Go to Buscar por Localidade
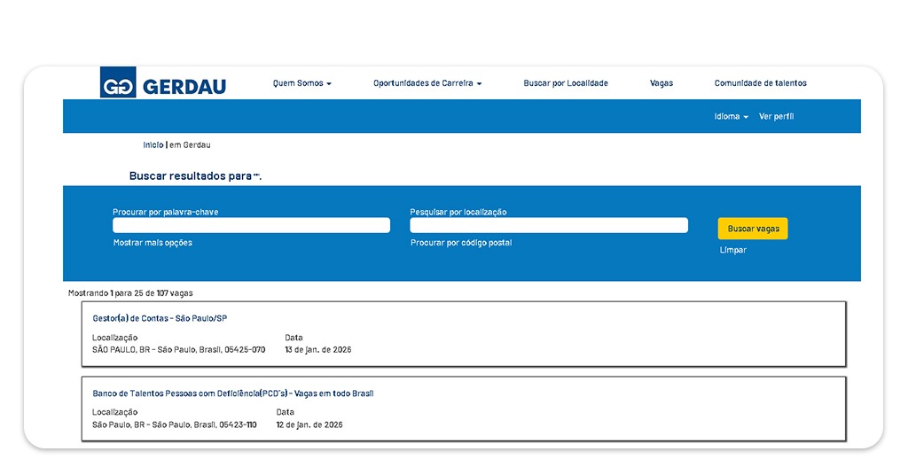The height and width of the screenshot is (475, 908). click(566, 83)
